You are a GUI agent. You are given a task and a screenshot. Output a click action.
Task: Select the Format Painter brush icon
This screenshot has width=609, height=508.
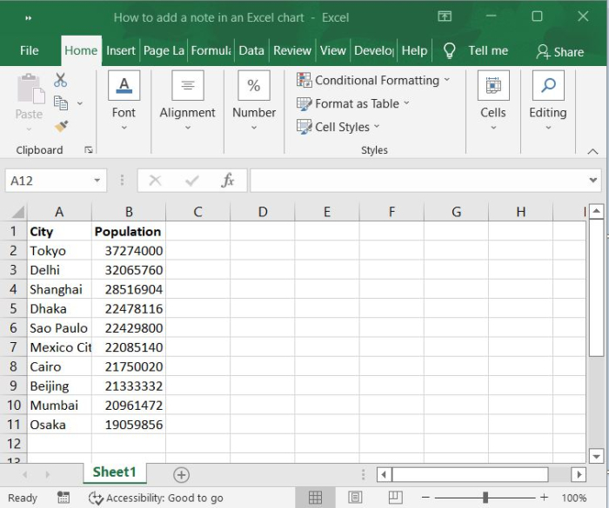[x=61, y=126]
